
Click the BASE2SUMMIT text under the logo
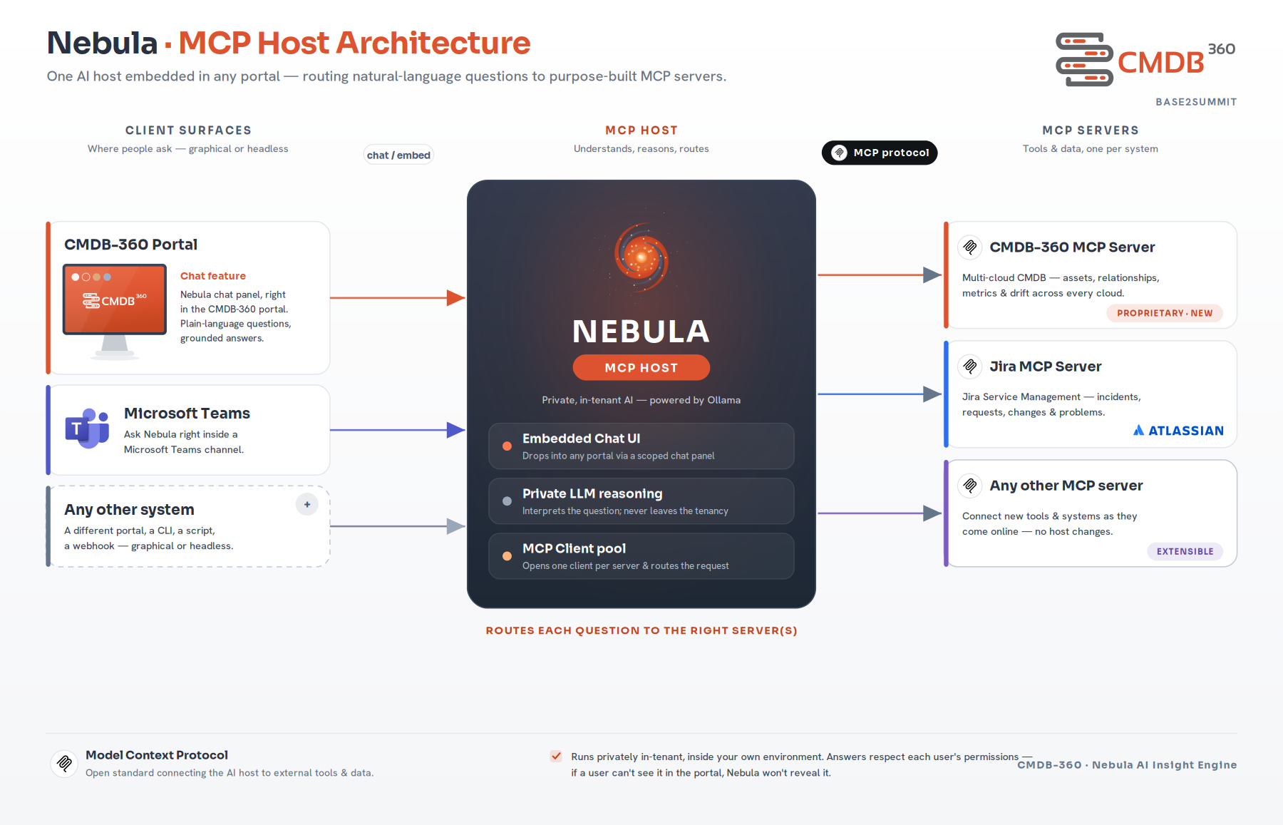(1196, 102)
